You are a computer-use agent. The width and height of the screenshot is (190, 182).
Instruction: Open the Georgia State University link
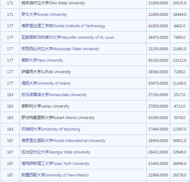click(56, 152)
